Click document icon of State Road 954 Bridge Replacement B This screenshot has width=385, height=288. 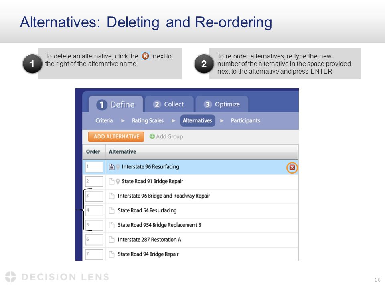[x=112, y=225]
